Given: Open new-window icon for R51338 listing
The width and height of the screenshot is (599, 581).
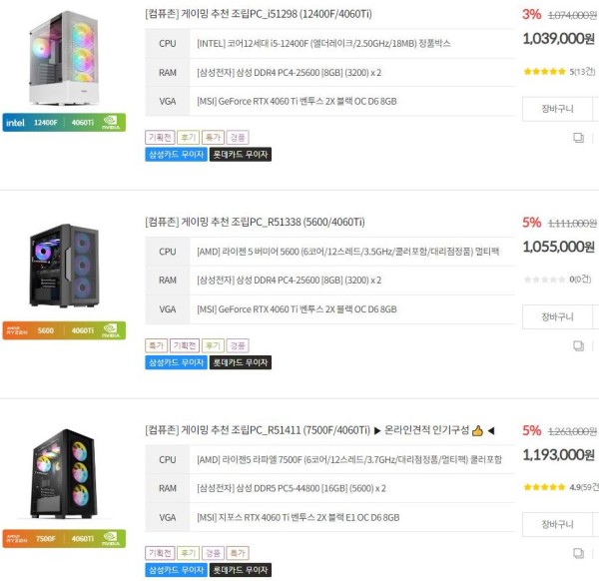Looking at the screenshot, I should 578,345.
